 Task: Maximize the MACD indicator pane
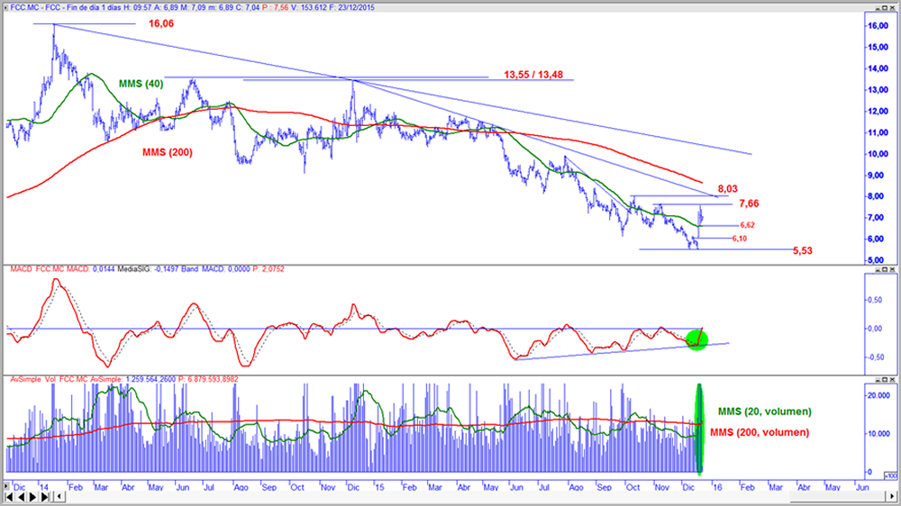[x=885, y=269]
